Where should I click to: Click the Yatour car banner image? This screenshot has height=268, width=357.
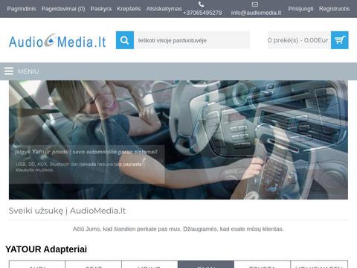pos(178,140)
